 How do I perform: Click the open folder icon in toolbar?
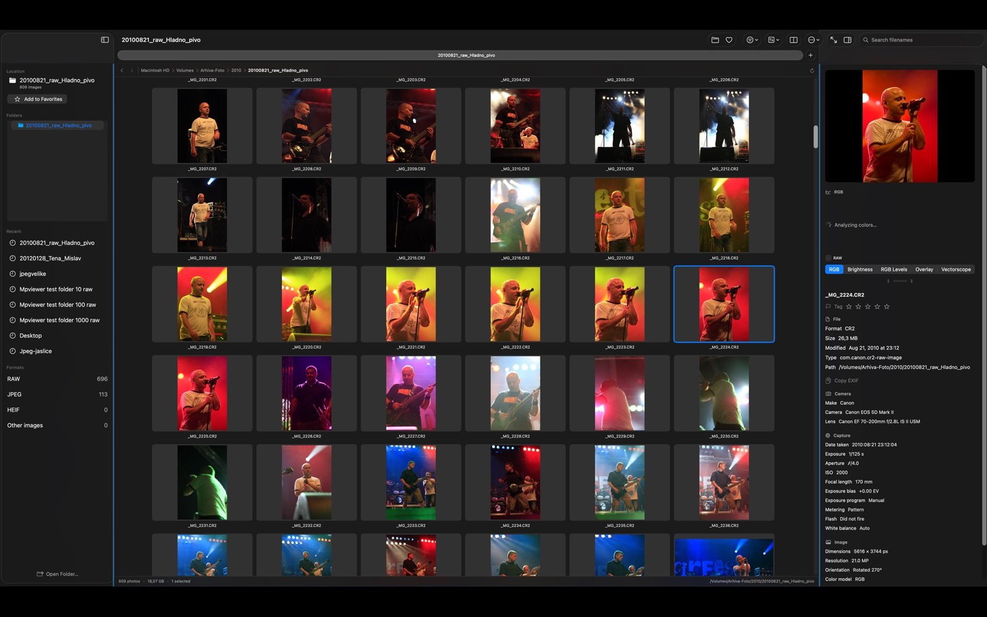point(715,40)
